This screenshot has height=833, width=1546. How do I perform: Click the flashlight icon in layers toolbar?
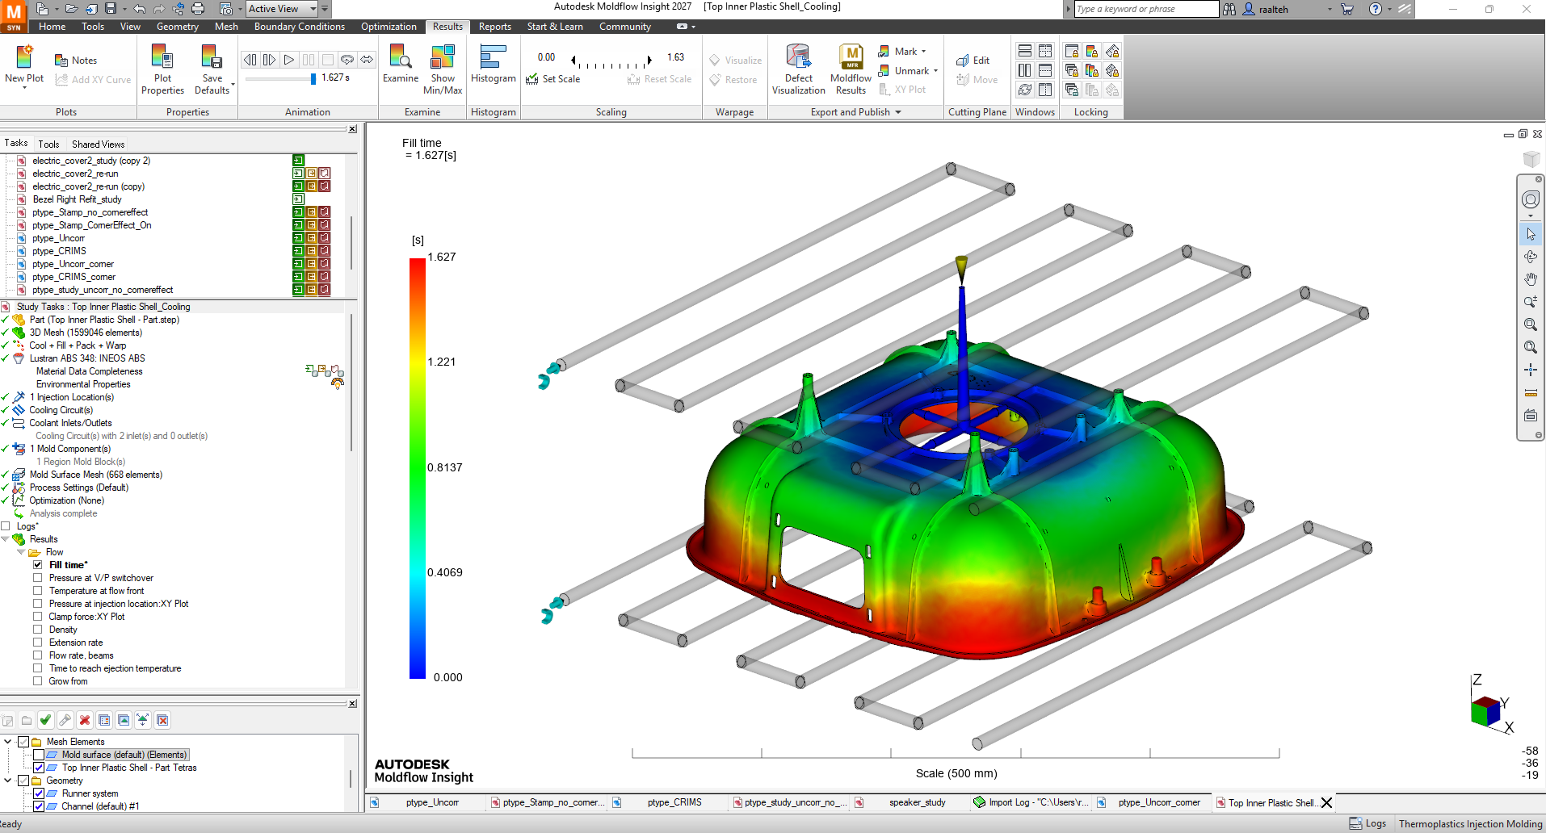(65, 720)
